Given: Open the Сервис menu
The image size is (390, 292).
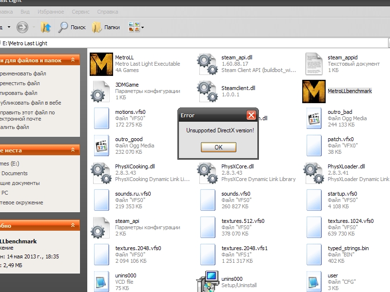Looking at the screenshot, I should tap(80, 12).
